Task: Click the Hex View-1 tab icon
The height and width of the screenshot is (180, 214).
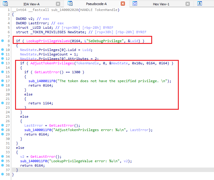Action: (x=135, y=4)
